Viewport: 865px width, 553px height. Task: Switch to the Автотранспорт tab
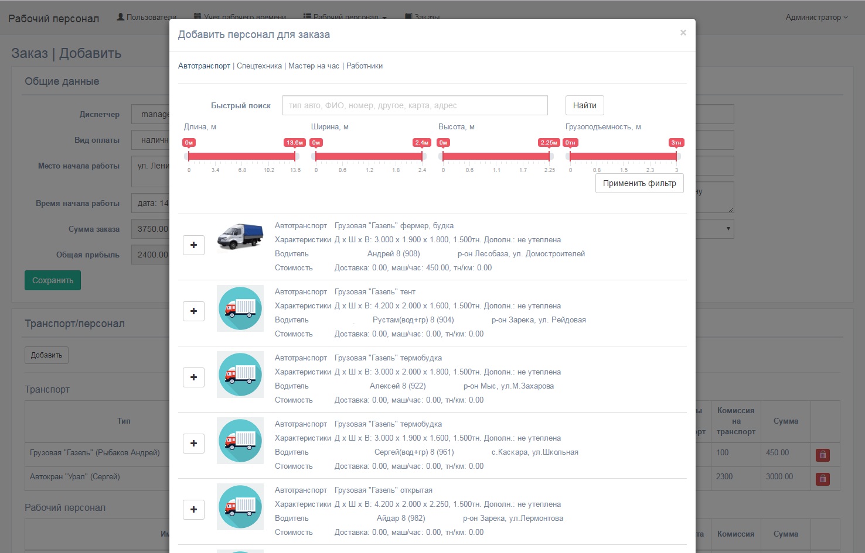point(204,66)
